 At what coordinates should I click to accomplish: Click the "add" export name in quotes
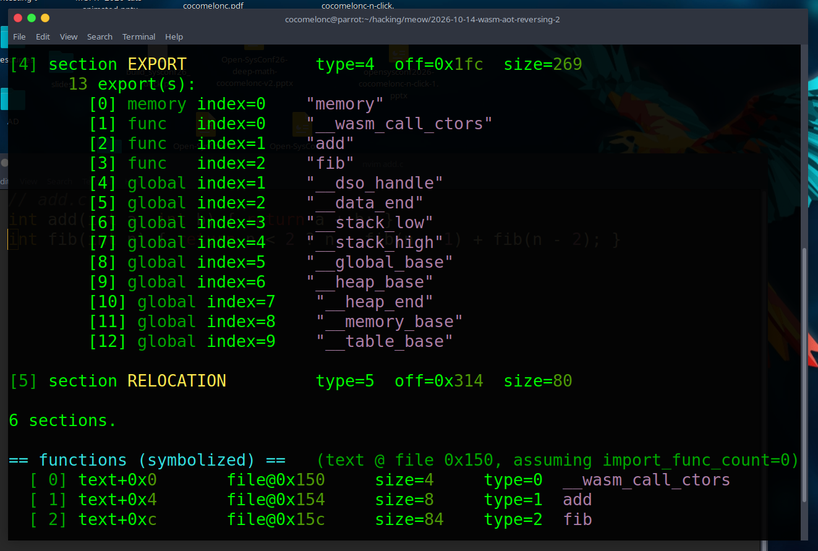[x=330, y=143]
